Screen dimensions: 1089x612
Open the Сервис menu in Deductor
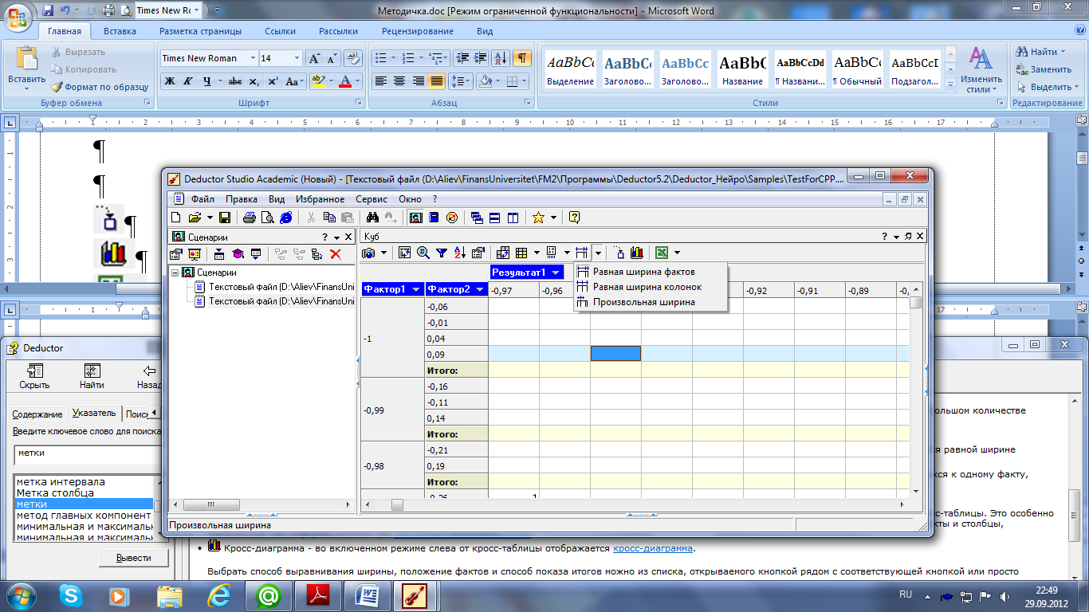pos(372,199)
